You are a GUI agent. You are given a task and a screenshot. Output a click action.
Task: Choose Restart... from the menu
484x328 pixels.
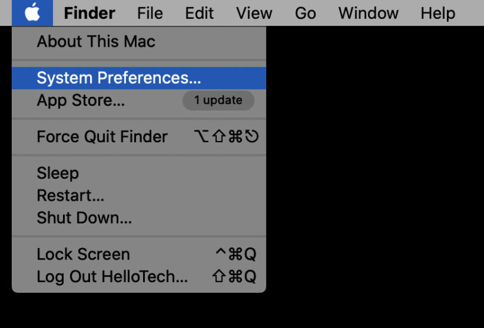pyautogui.click(x=71, y=195)
